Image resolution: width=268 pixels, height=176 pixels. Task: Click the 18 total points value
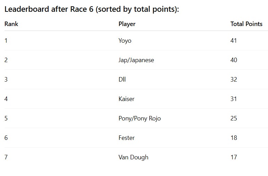pos(234,138)
